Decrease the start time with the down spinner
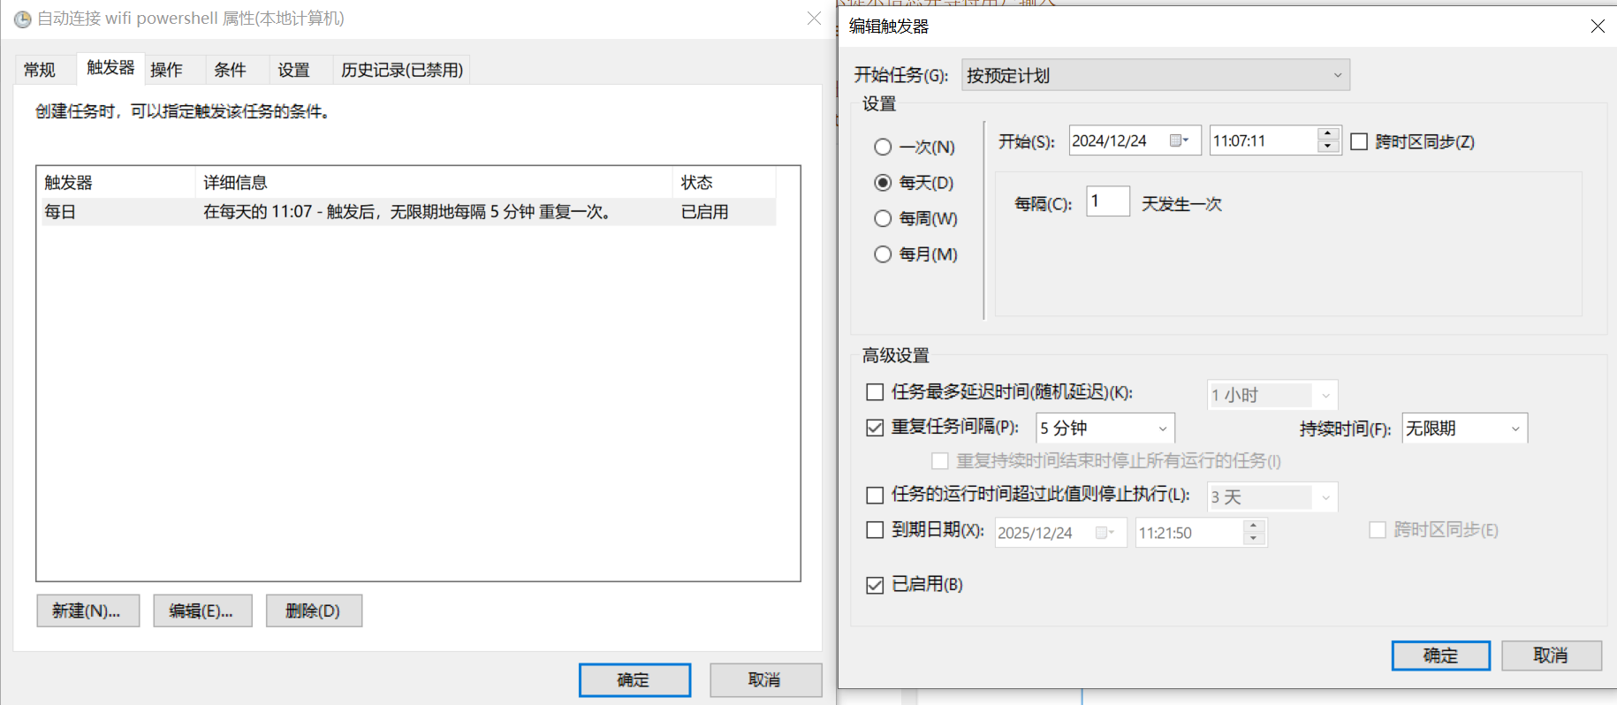The height and width of the screenshot is (705, 1617). click(1327, 147)
